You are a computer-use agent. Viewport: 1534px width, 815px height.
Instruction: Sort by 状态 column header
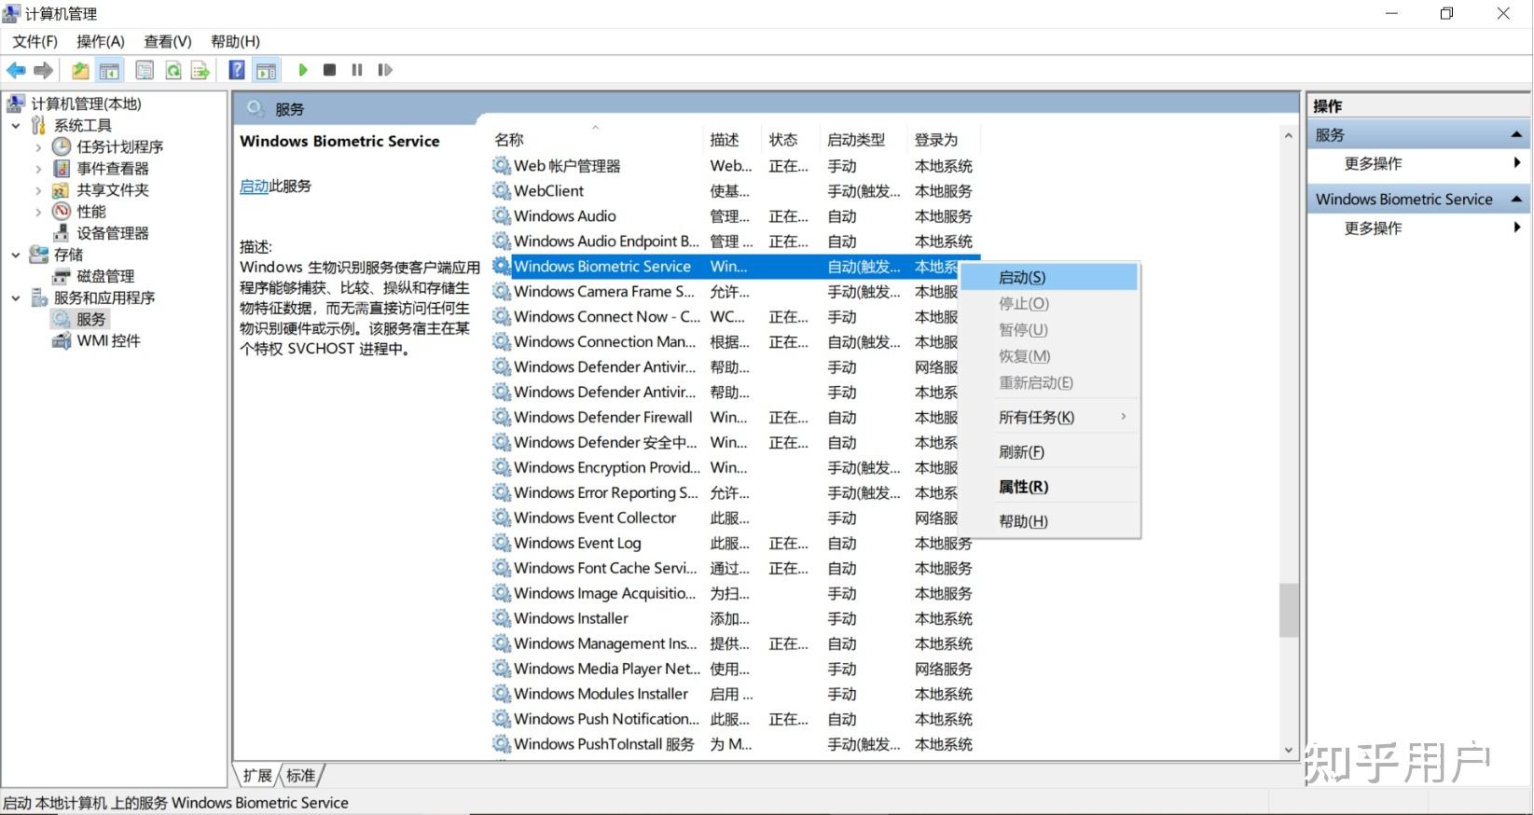click(x=791, y=139)
